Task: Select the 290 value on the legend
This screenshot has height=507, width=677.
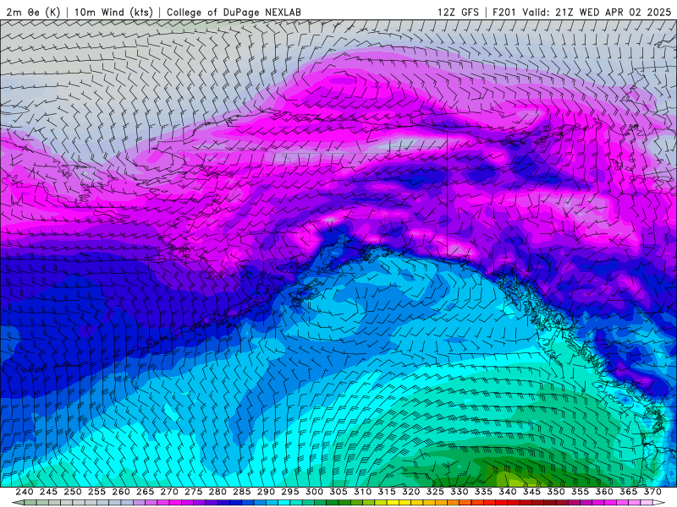Action: coord(266,492)
